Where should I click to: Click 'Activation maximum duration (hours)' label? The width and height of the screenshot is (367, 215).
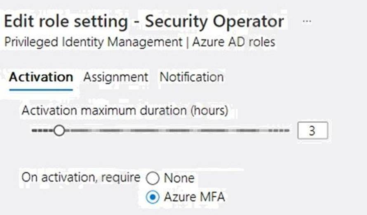[125, 111]
